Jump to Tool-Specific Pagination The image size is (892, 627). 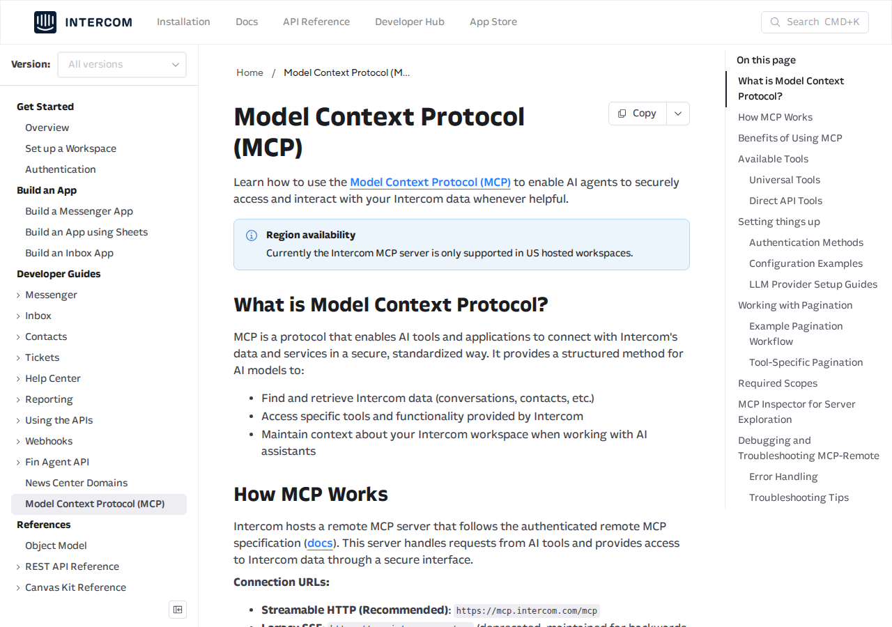pos(806,362)
